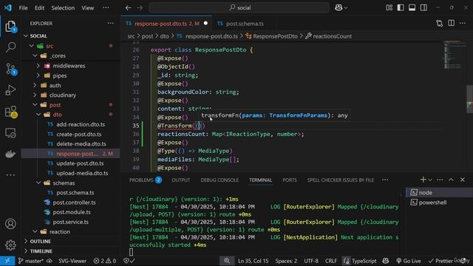Screen dimensions: 473x266
Task: Toggle the primary side bar visibility
Action: (x=401, y=8)
